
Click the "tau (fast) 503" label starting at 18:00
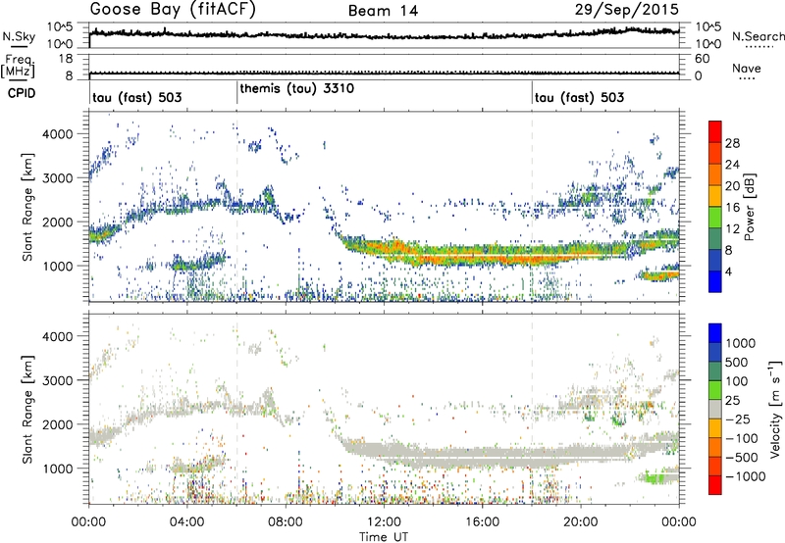tap(579, 97)
